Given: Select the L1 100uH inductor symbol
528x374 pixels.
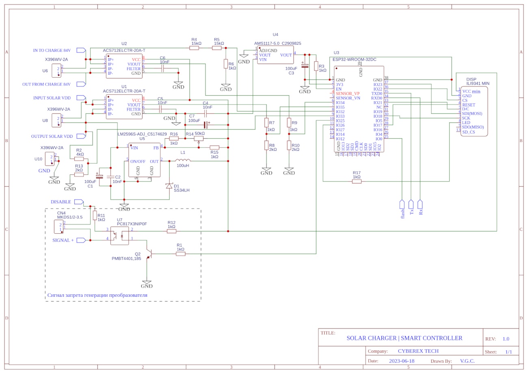Looking at the screenshot, I should click(183, 160).
